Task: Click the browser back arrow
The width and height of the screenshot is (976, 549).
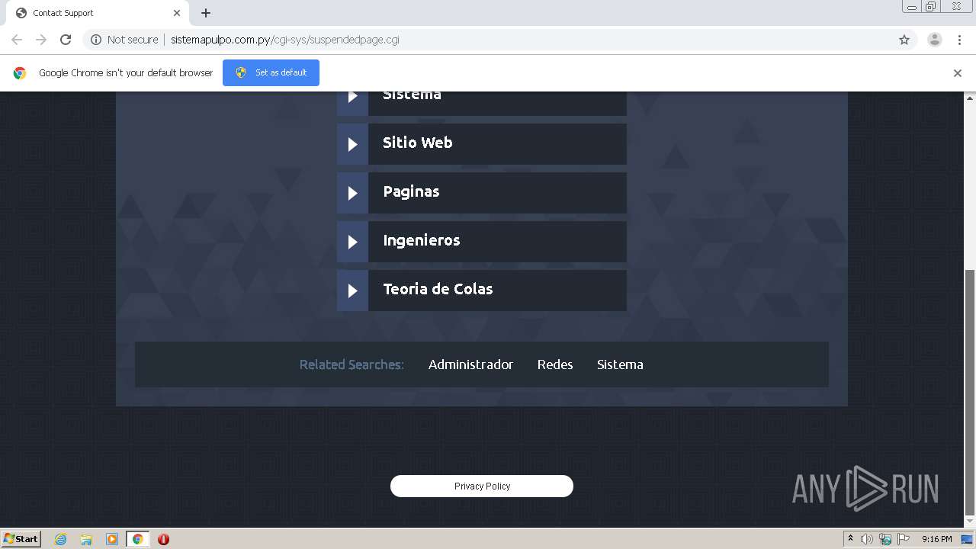Action: pyautogui.click(x=17, y=40)
